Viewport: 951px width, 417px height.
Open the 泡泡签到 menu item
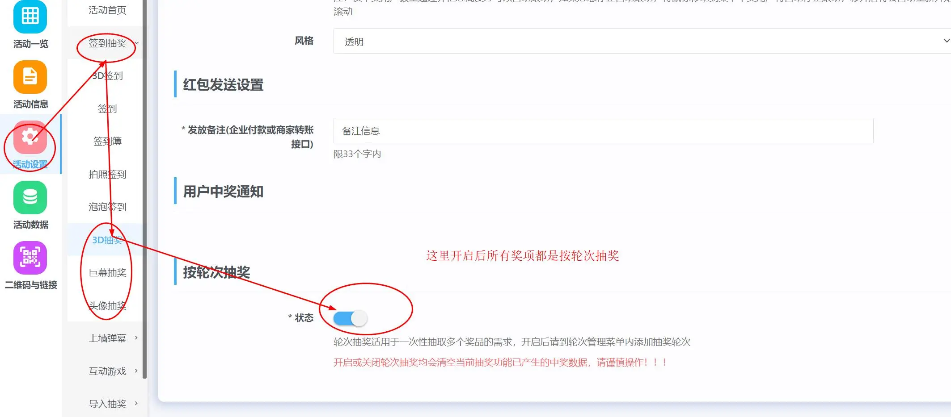click(107, 207)
